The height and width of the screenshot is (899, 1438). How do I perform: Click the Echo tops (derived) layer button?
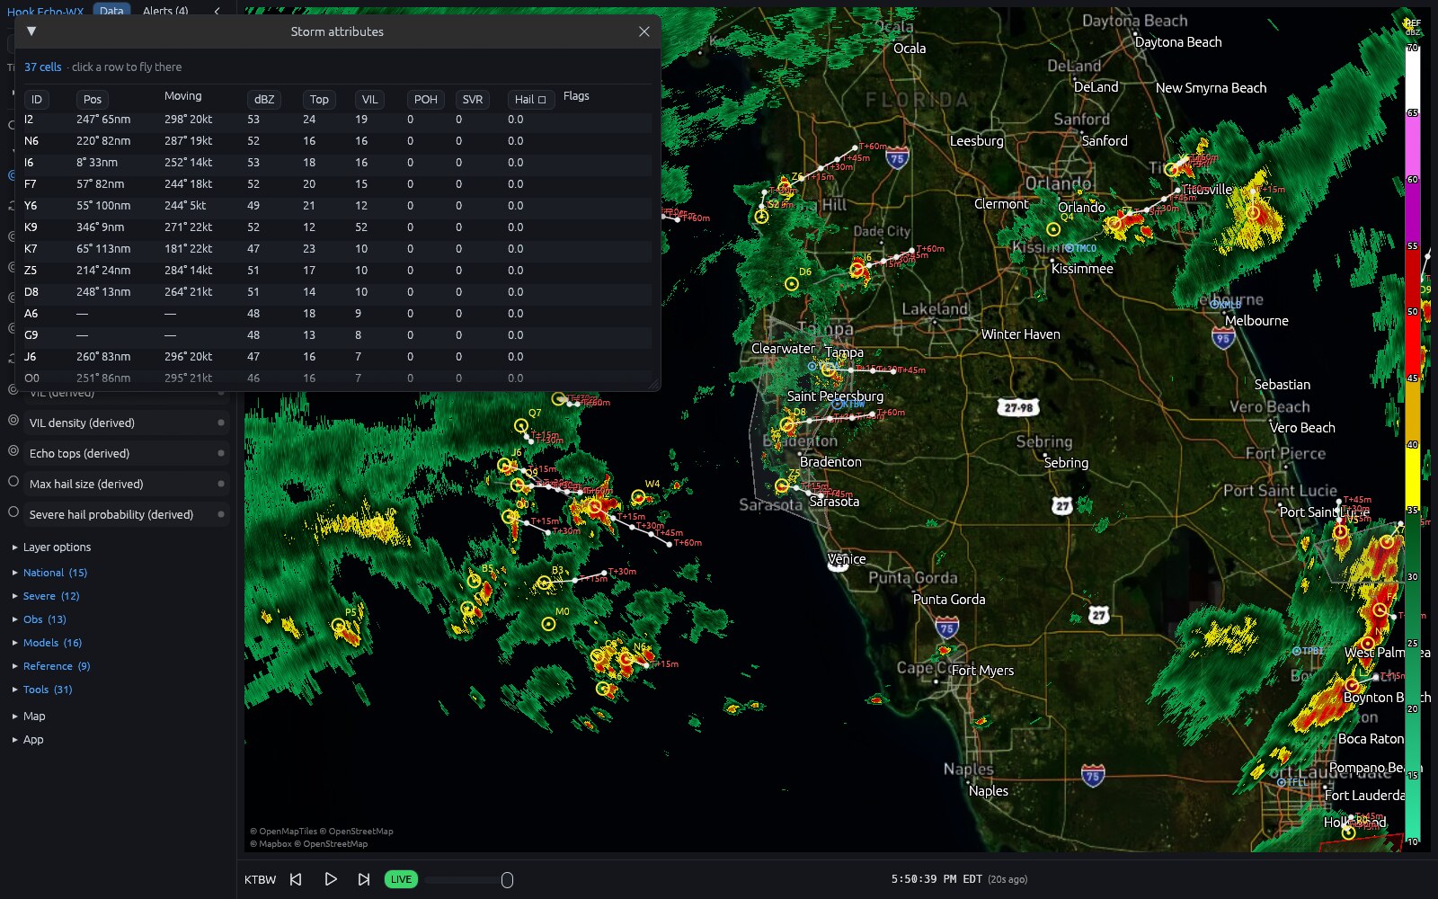pyautogui.click(x=127, y=453)
